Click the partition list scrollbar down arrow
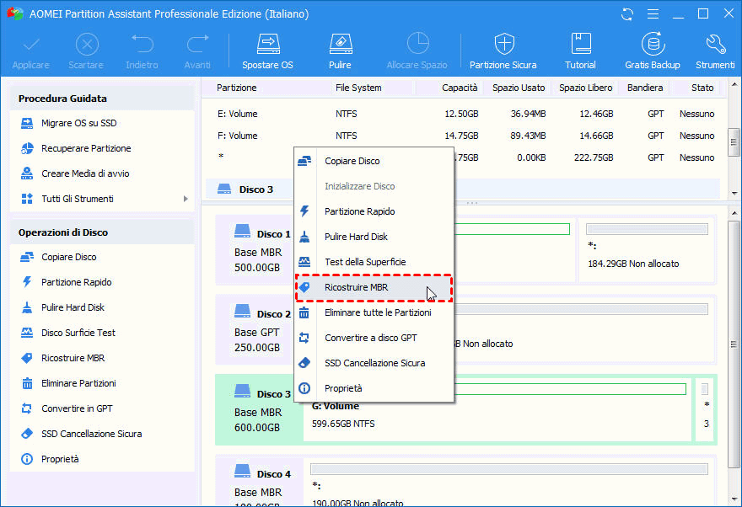 coord(734,193)
